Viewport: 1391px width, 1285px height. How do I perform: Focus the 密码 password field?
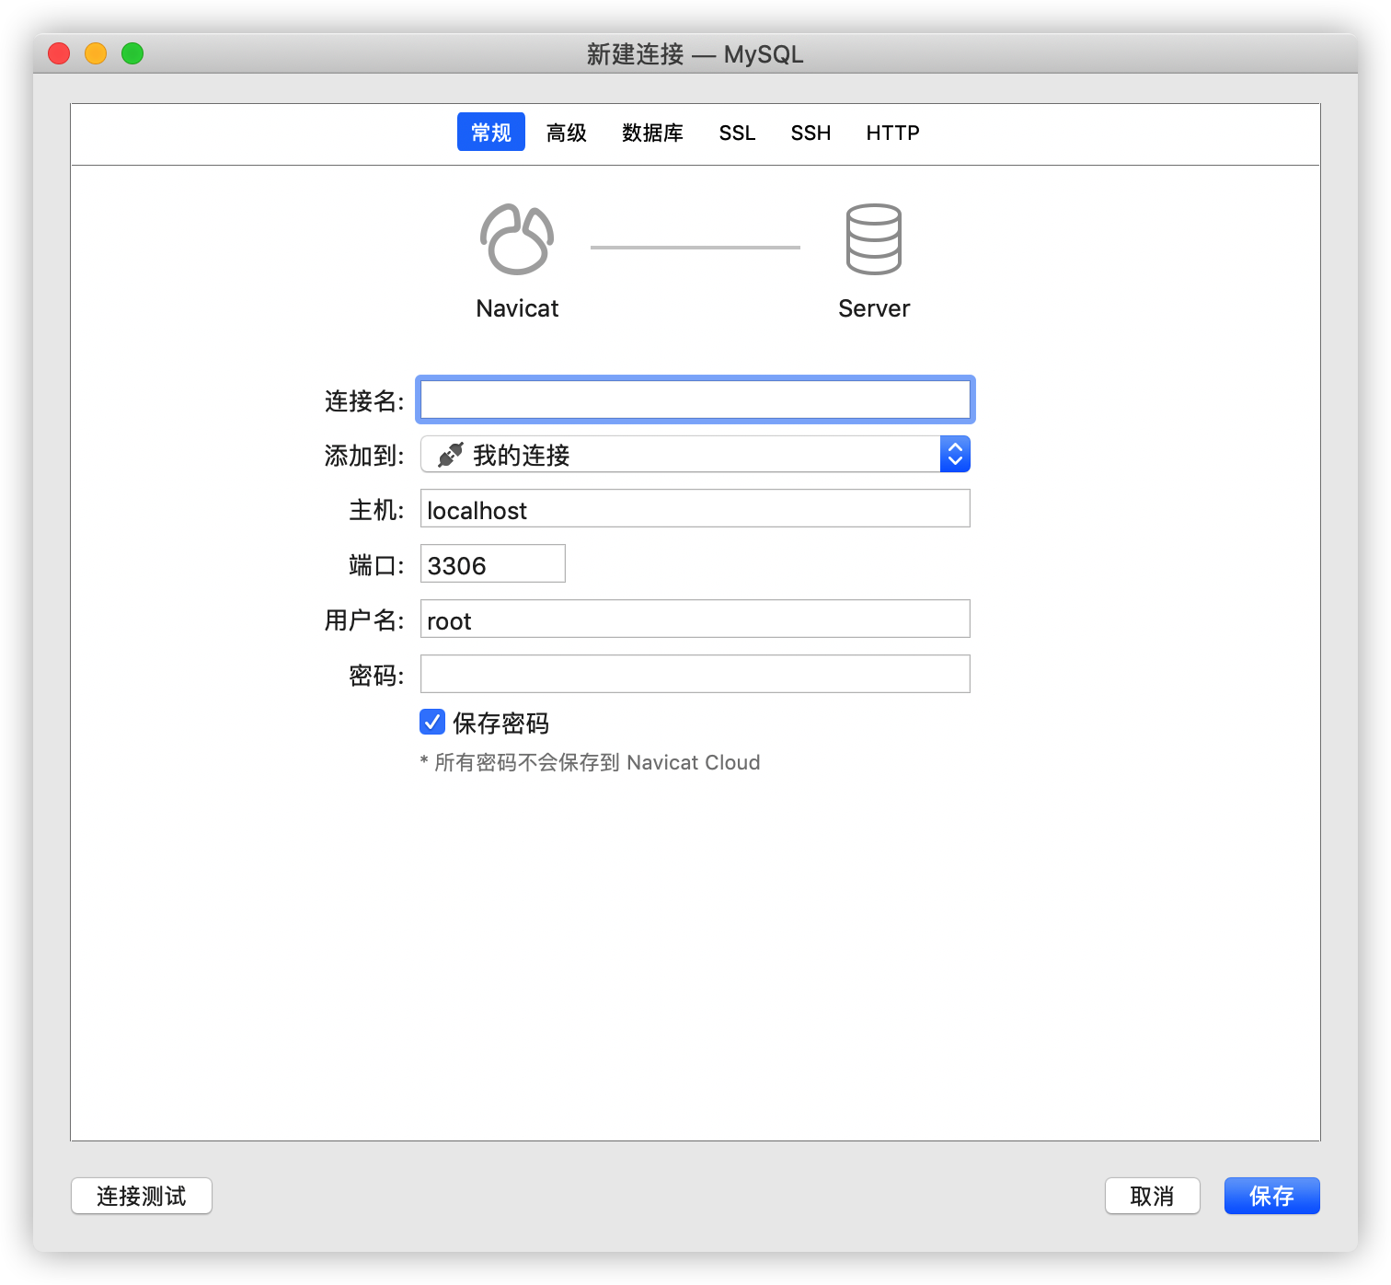pyautogui.click(x=695, y=674)
